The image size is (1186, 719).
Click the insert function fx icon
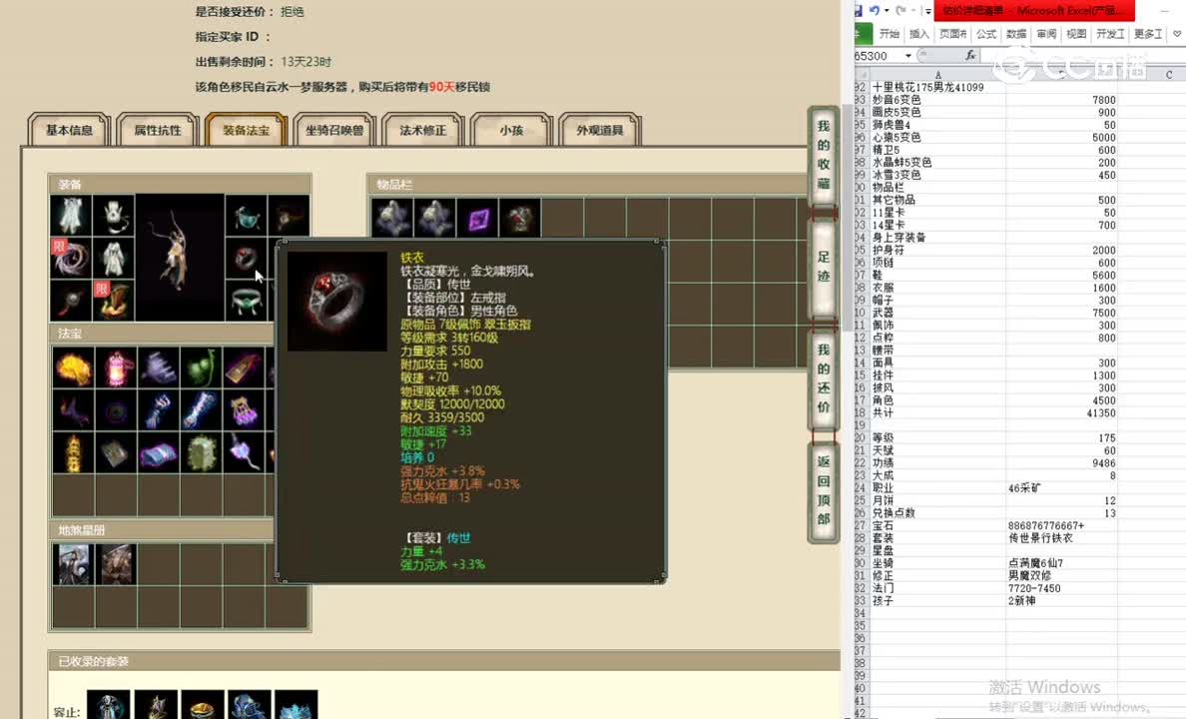[970, 55]
